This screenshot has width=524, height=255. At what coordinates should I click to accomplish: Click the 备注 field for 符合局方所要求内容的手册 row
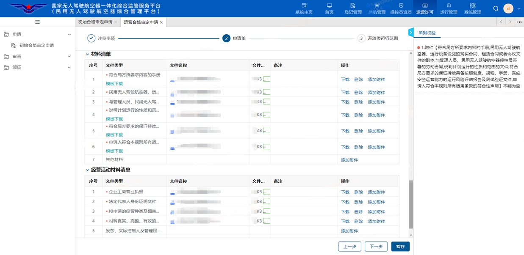coord(304,79)
